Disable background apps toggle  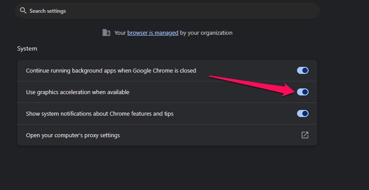pos(303,70)
